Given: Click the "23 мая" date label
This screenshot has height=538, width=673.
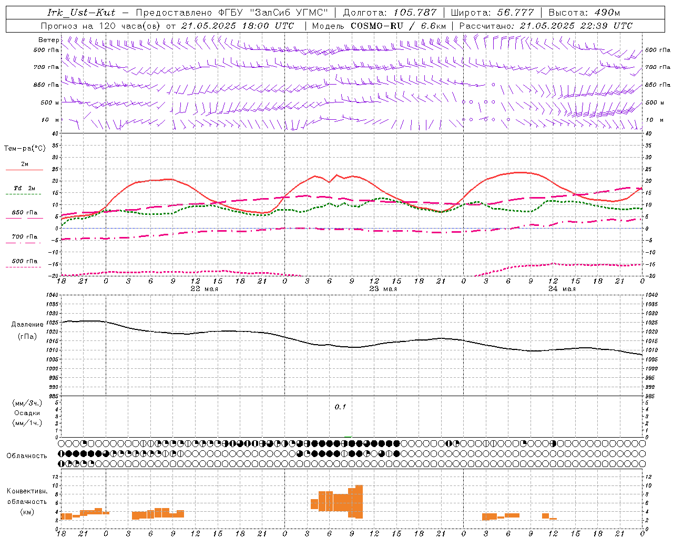Looking at the screenshot, I should [x=383, y=289].
